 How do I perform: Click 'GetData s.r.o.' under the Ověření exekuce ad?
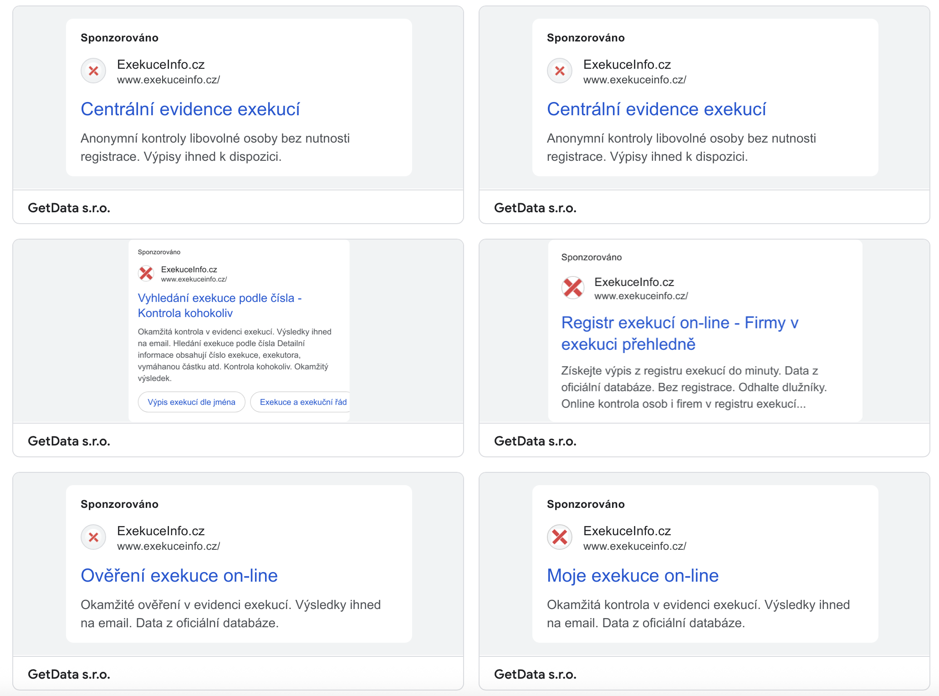pos(69,674)
